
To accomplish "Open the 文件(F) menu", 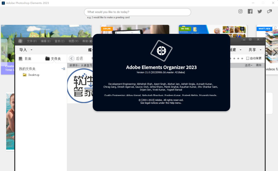I will (x=31, y=41).
